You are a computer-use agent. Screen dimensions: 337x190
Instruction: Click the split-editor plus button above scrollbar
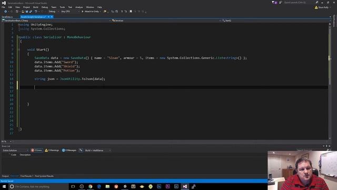(330, 24)
